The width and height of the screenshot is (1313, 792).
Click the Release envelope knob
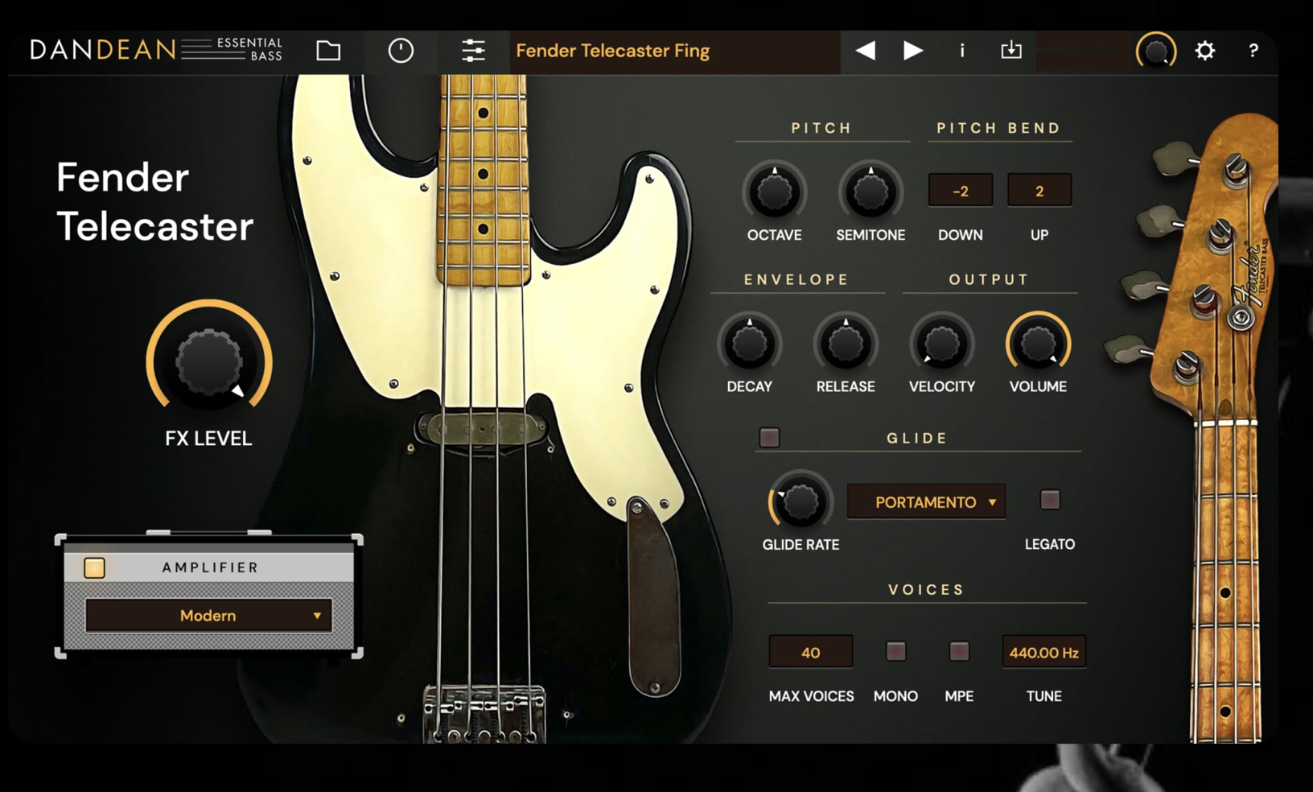point(846,344)
